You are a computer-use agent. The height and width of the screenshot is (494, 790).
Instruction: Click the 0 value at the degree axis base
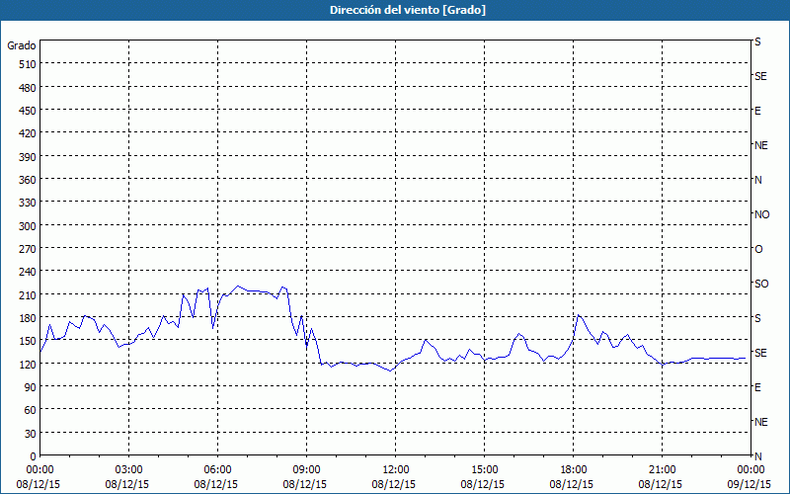[x=34, y=456]
